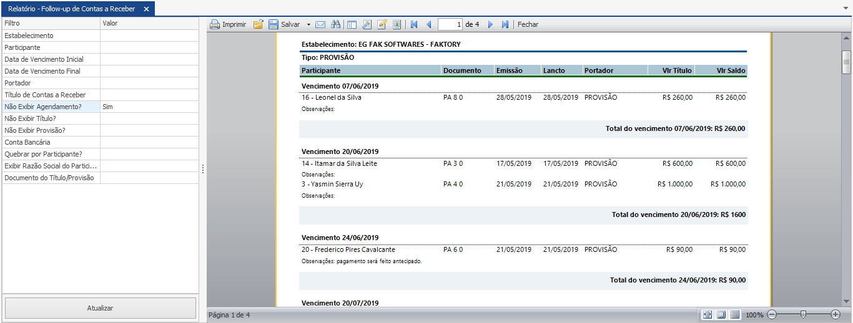Select the Follow-up de Contas a Receber tab
This screenshot has width=853, height=323.
click(71, 9)
